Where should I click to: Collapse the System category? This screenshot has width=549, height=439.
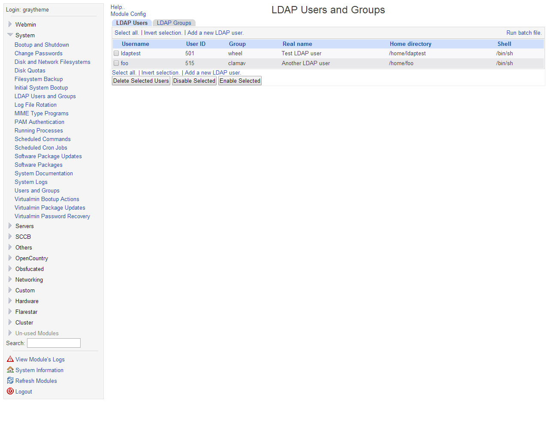[x=10, y=35]
